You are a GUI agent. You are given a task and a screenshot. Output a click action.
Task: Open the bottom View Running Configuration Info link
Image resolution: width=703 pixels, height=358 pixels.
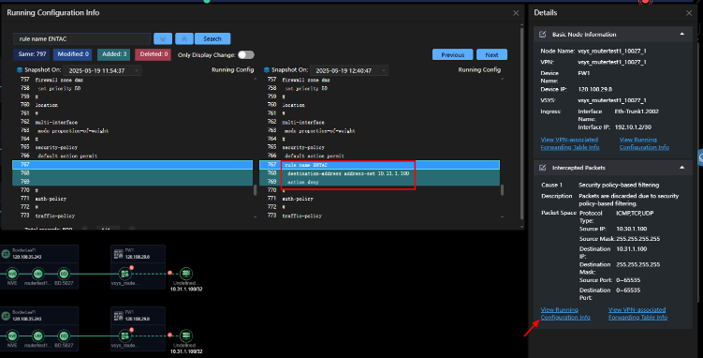(565, 314)
